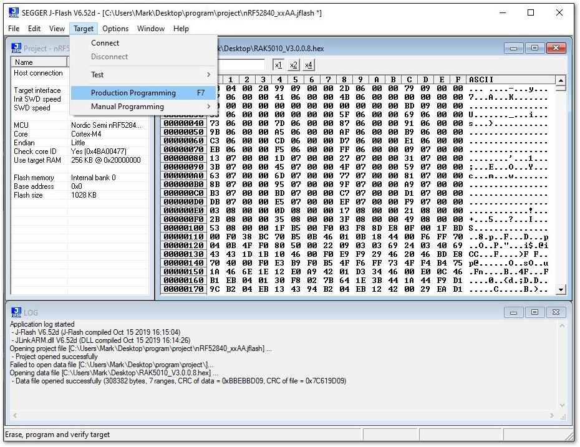Click the Base address 0x0 value
Screen dimensions: 580x447
click(77, 186)
